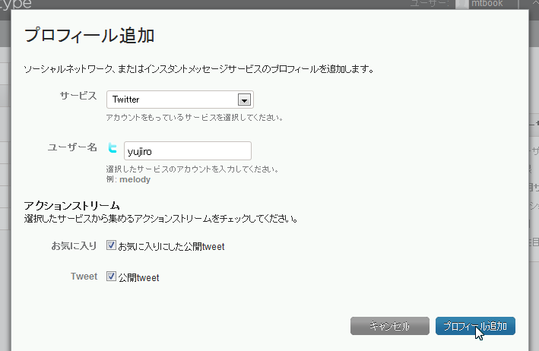This screenshot has width=539, height=351.
Task: Uncheck the 公開tweet checkbox in Tweet row
Action: (x=111, y=276)
